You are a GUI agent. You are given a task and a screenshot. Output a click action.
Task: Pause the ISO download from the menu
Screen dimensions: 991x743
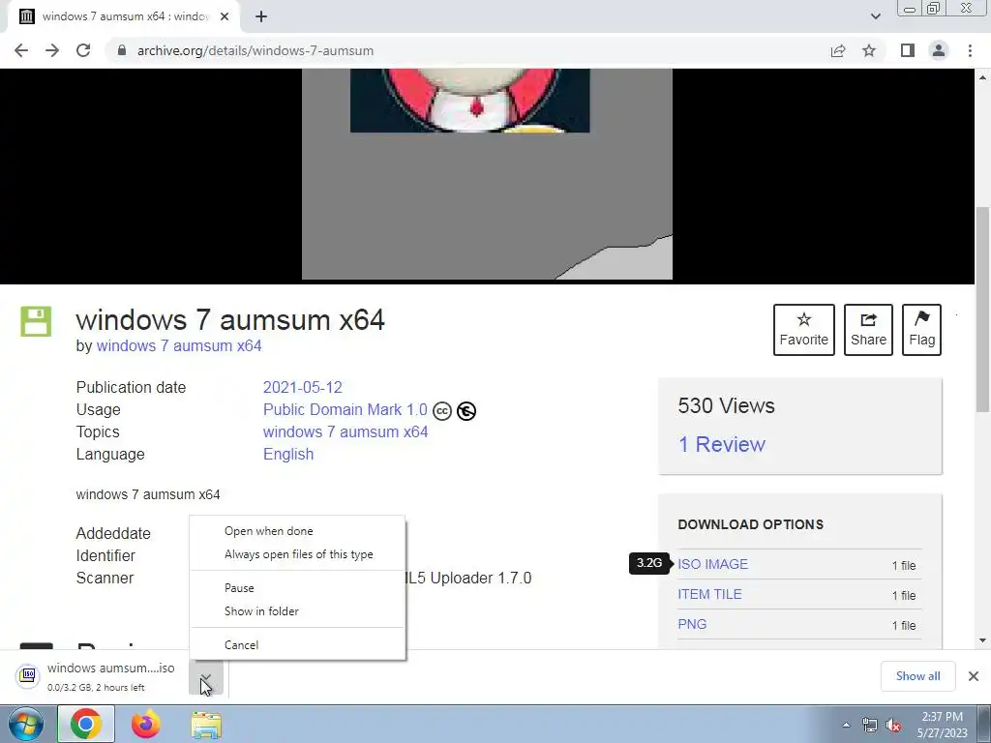(x=297, y=588)
